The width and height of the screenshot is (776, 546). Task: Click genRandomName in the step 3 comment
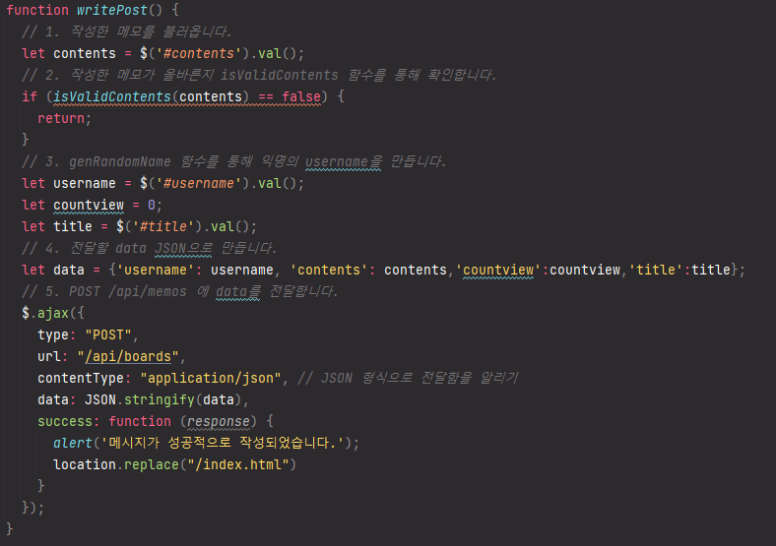120,161
